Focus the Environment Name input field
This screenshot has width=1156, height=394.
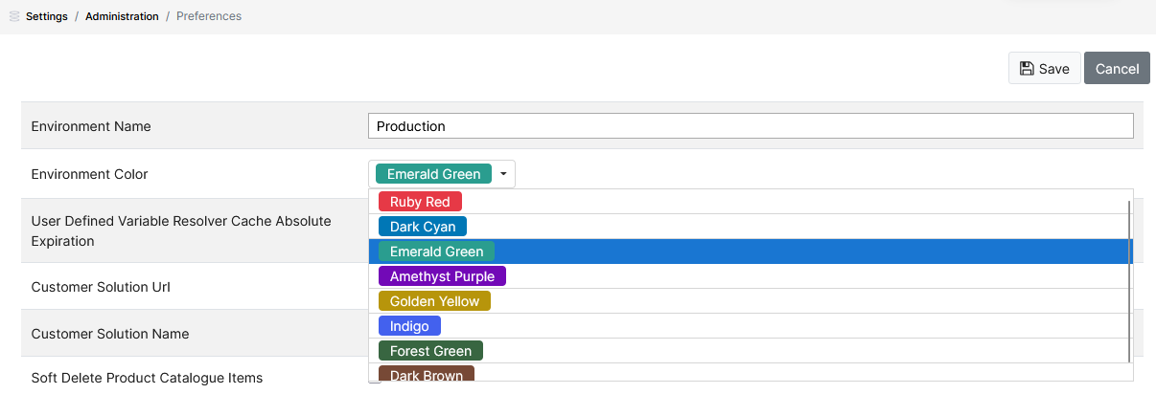pyautogui.click(x=751, y=126)
